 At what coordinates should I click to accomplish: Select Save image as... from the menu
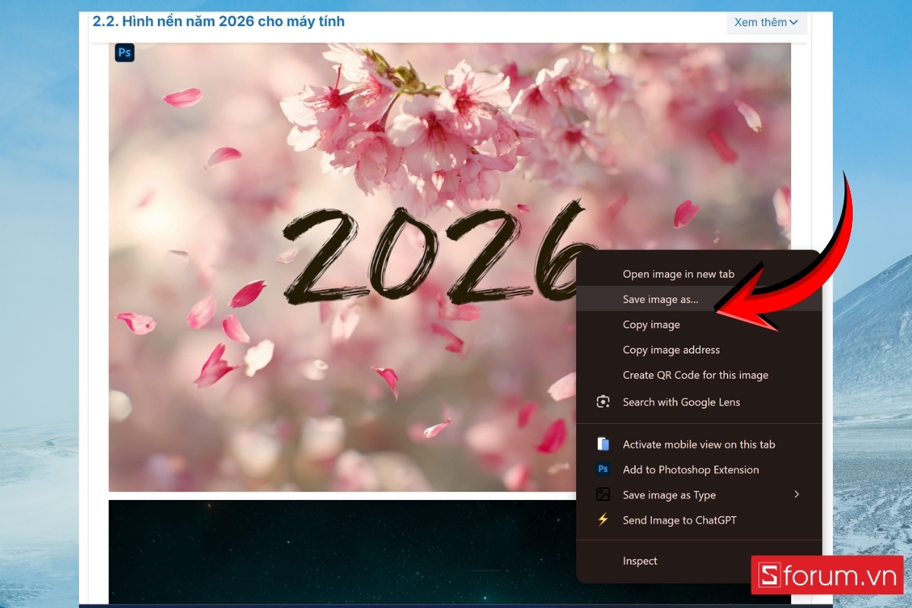pyautogui.click(x=660, y=299)
